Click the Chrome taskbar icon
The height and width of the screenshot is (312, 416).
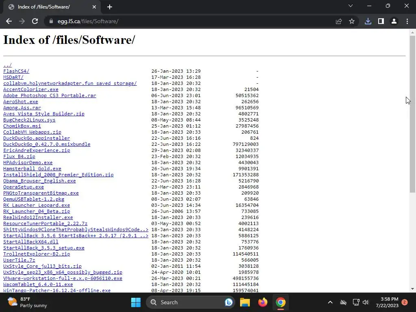(x=280, y=302)
